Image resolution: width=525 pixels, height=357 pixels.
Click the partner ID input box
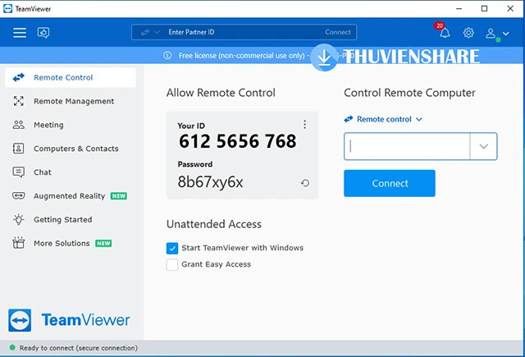point(407,146)
